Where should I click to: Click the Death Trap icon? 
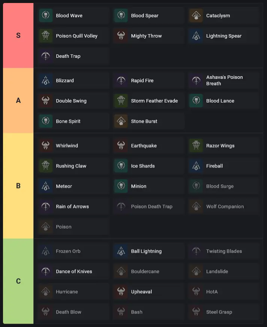(45, 56)
